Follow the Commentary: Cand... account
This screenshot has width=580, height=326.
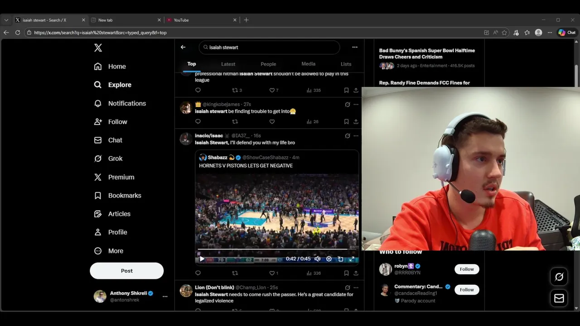tap(467, 290)
